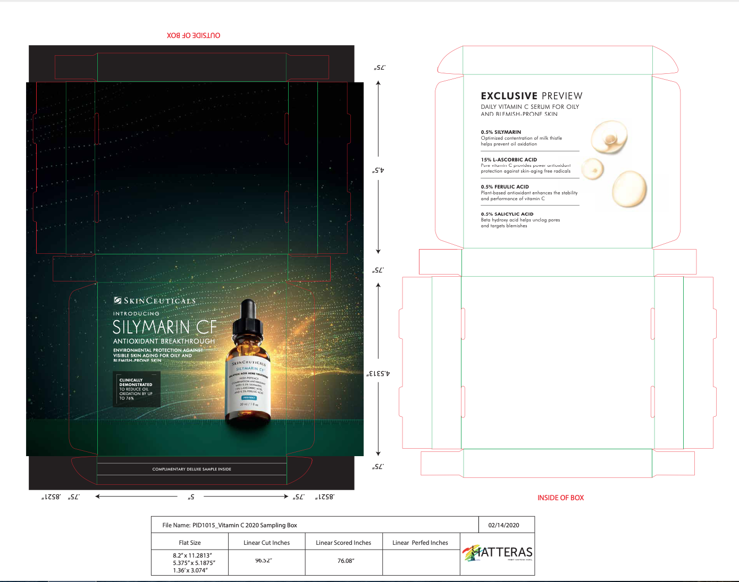This screenshot has width=739, height=582.
Task: Click the 'Linear Cut Inches' column header
Action: pos(267,543)
